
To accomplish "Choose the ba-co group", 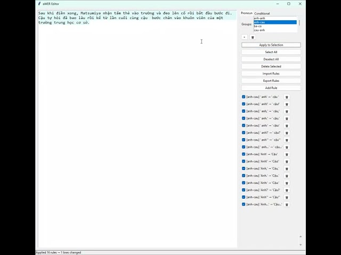I will coord(275,26).
